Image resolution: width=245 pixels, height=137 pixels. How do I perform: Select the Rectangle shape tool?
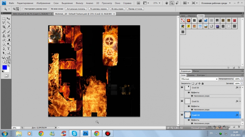[9, 53]
